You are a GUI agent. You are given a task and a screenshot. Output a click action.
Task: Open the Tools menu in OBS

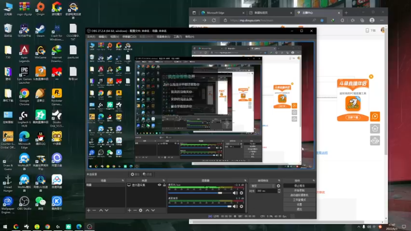(x=177, y=37)
